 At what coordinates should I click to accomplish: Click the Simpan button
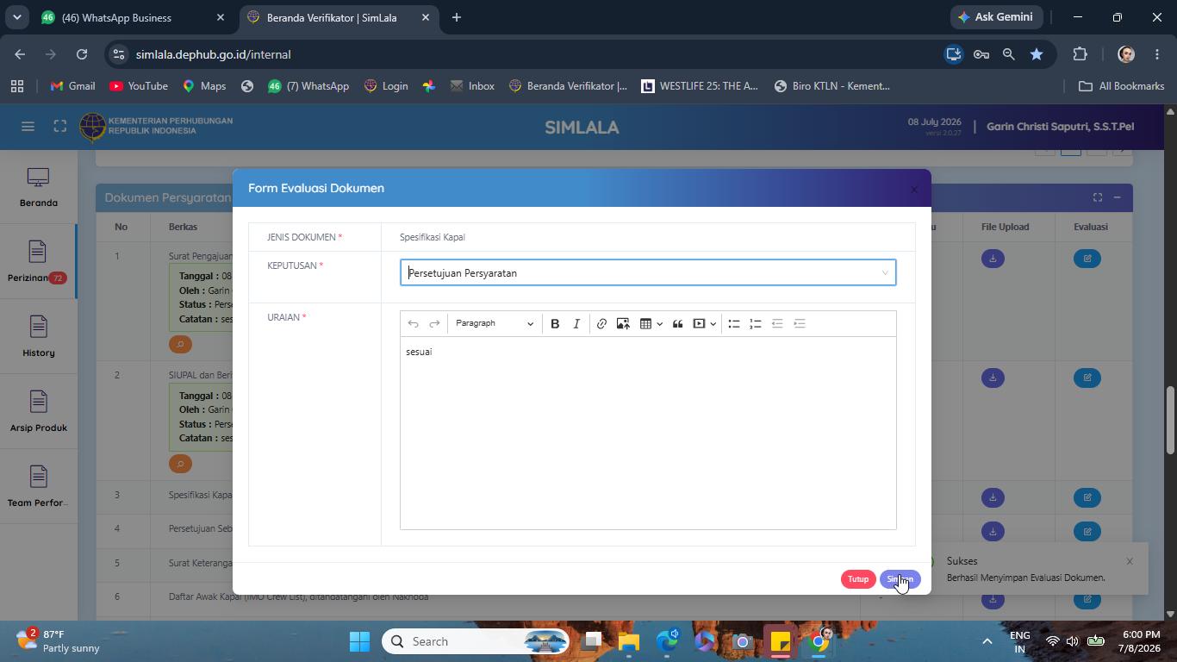900,579
